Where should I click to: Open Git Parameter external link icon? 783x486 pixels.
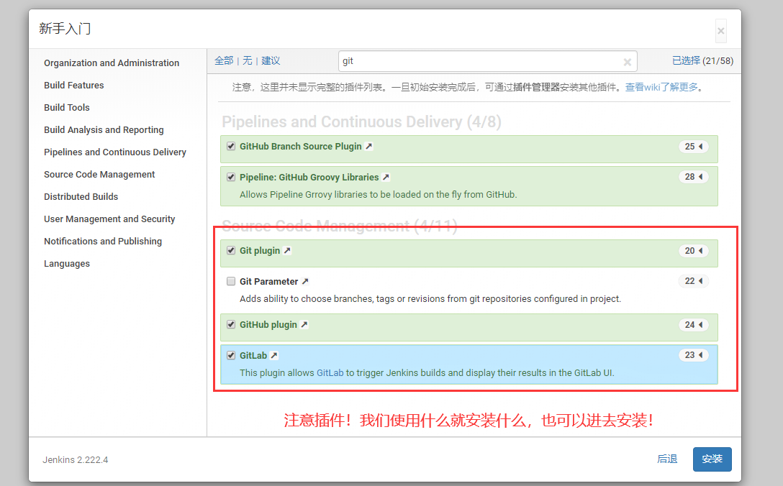[x=305, y=281]
